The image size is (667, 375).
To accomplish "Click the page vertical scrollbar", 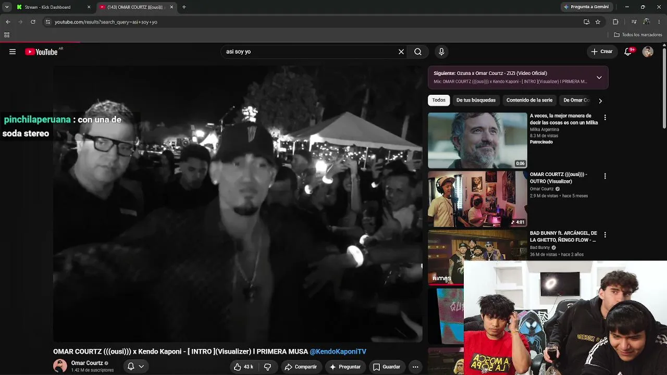I will coord(664,89).
